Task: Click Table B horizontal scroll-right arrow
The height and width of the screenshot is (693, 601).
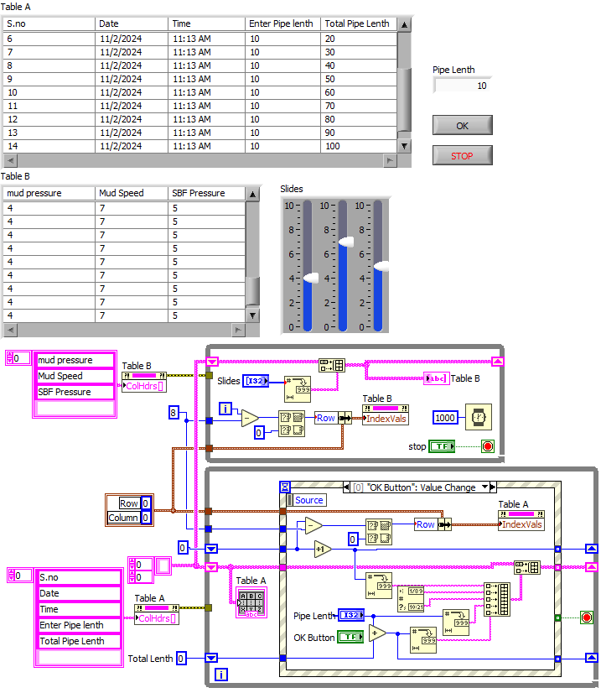Action: (238, 330)
